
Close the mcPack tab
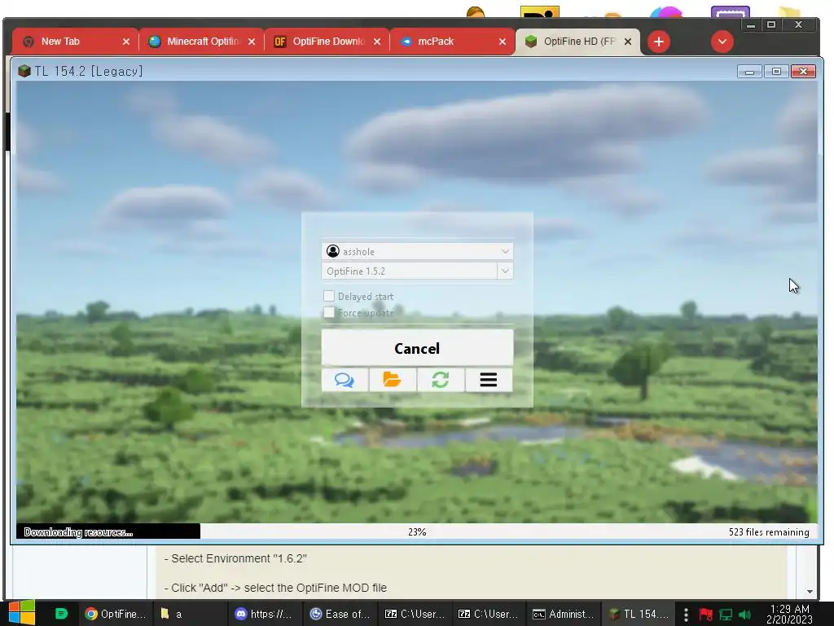click(x=503, y=42)
